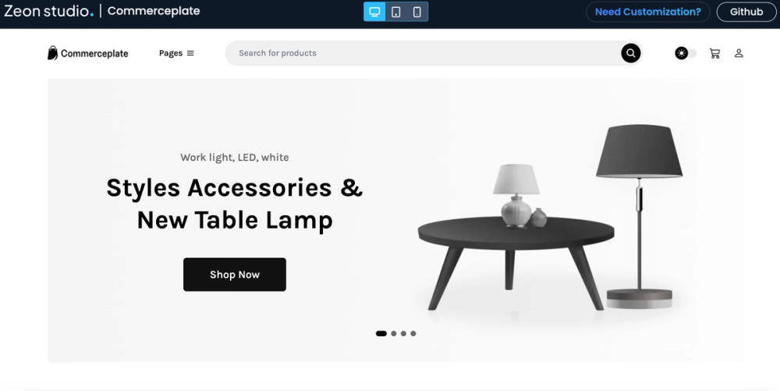Open the Zeon studio logo link

click(48, 11)
